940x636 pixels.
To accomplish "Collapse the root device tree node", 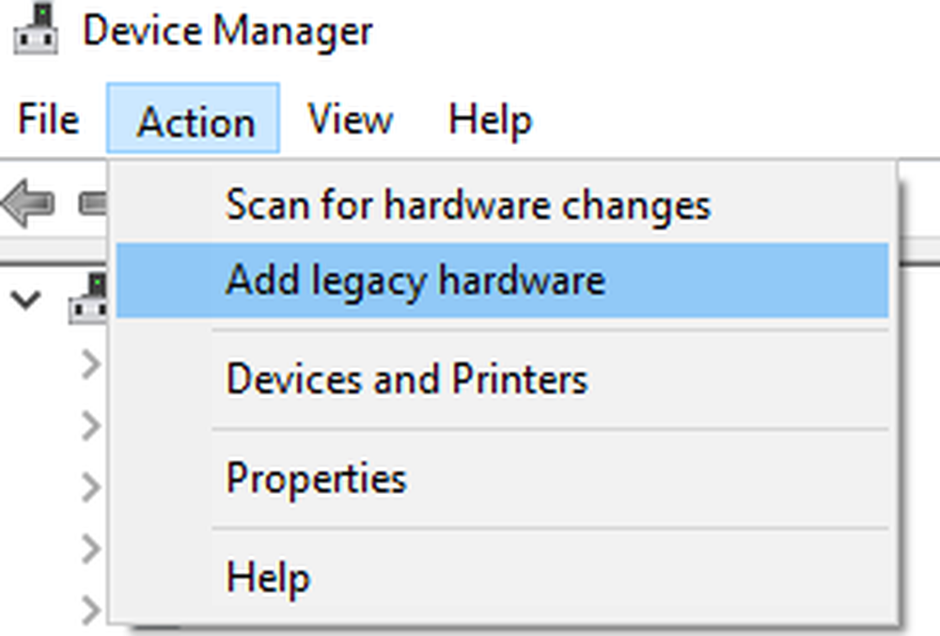I will point(29,300).
